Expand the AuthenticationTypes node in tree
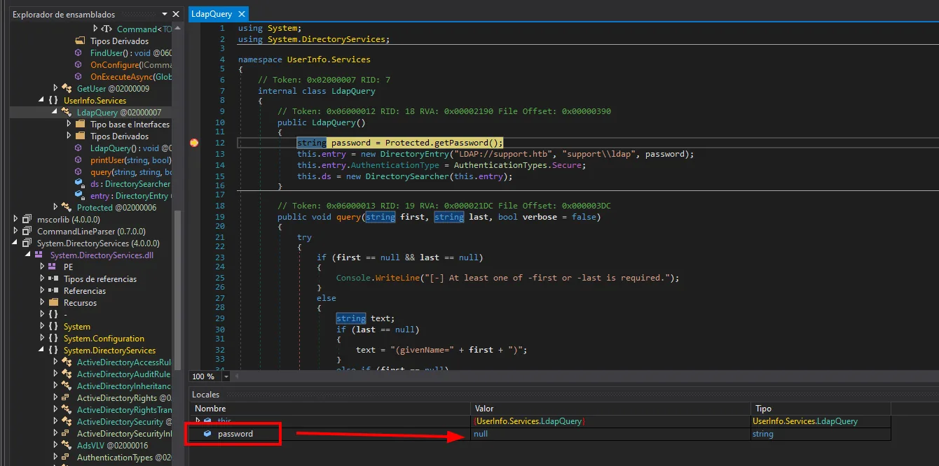This screenshot has height=466, width=939. 56,458
